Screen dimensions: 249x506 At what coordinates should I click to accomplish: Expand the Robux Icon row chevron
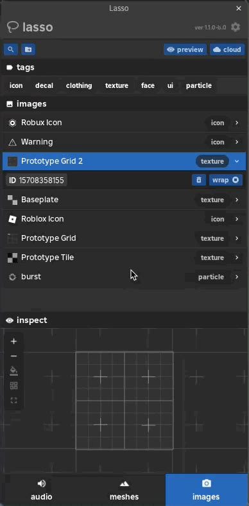coord(237,123)
